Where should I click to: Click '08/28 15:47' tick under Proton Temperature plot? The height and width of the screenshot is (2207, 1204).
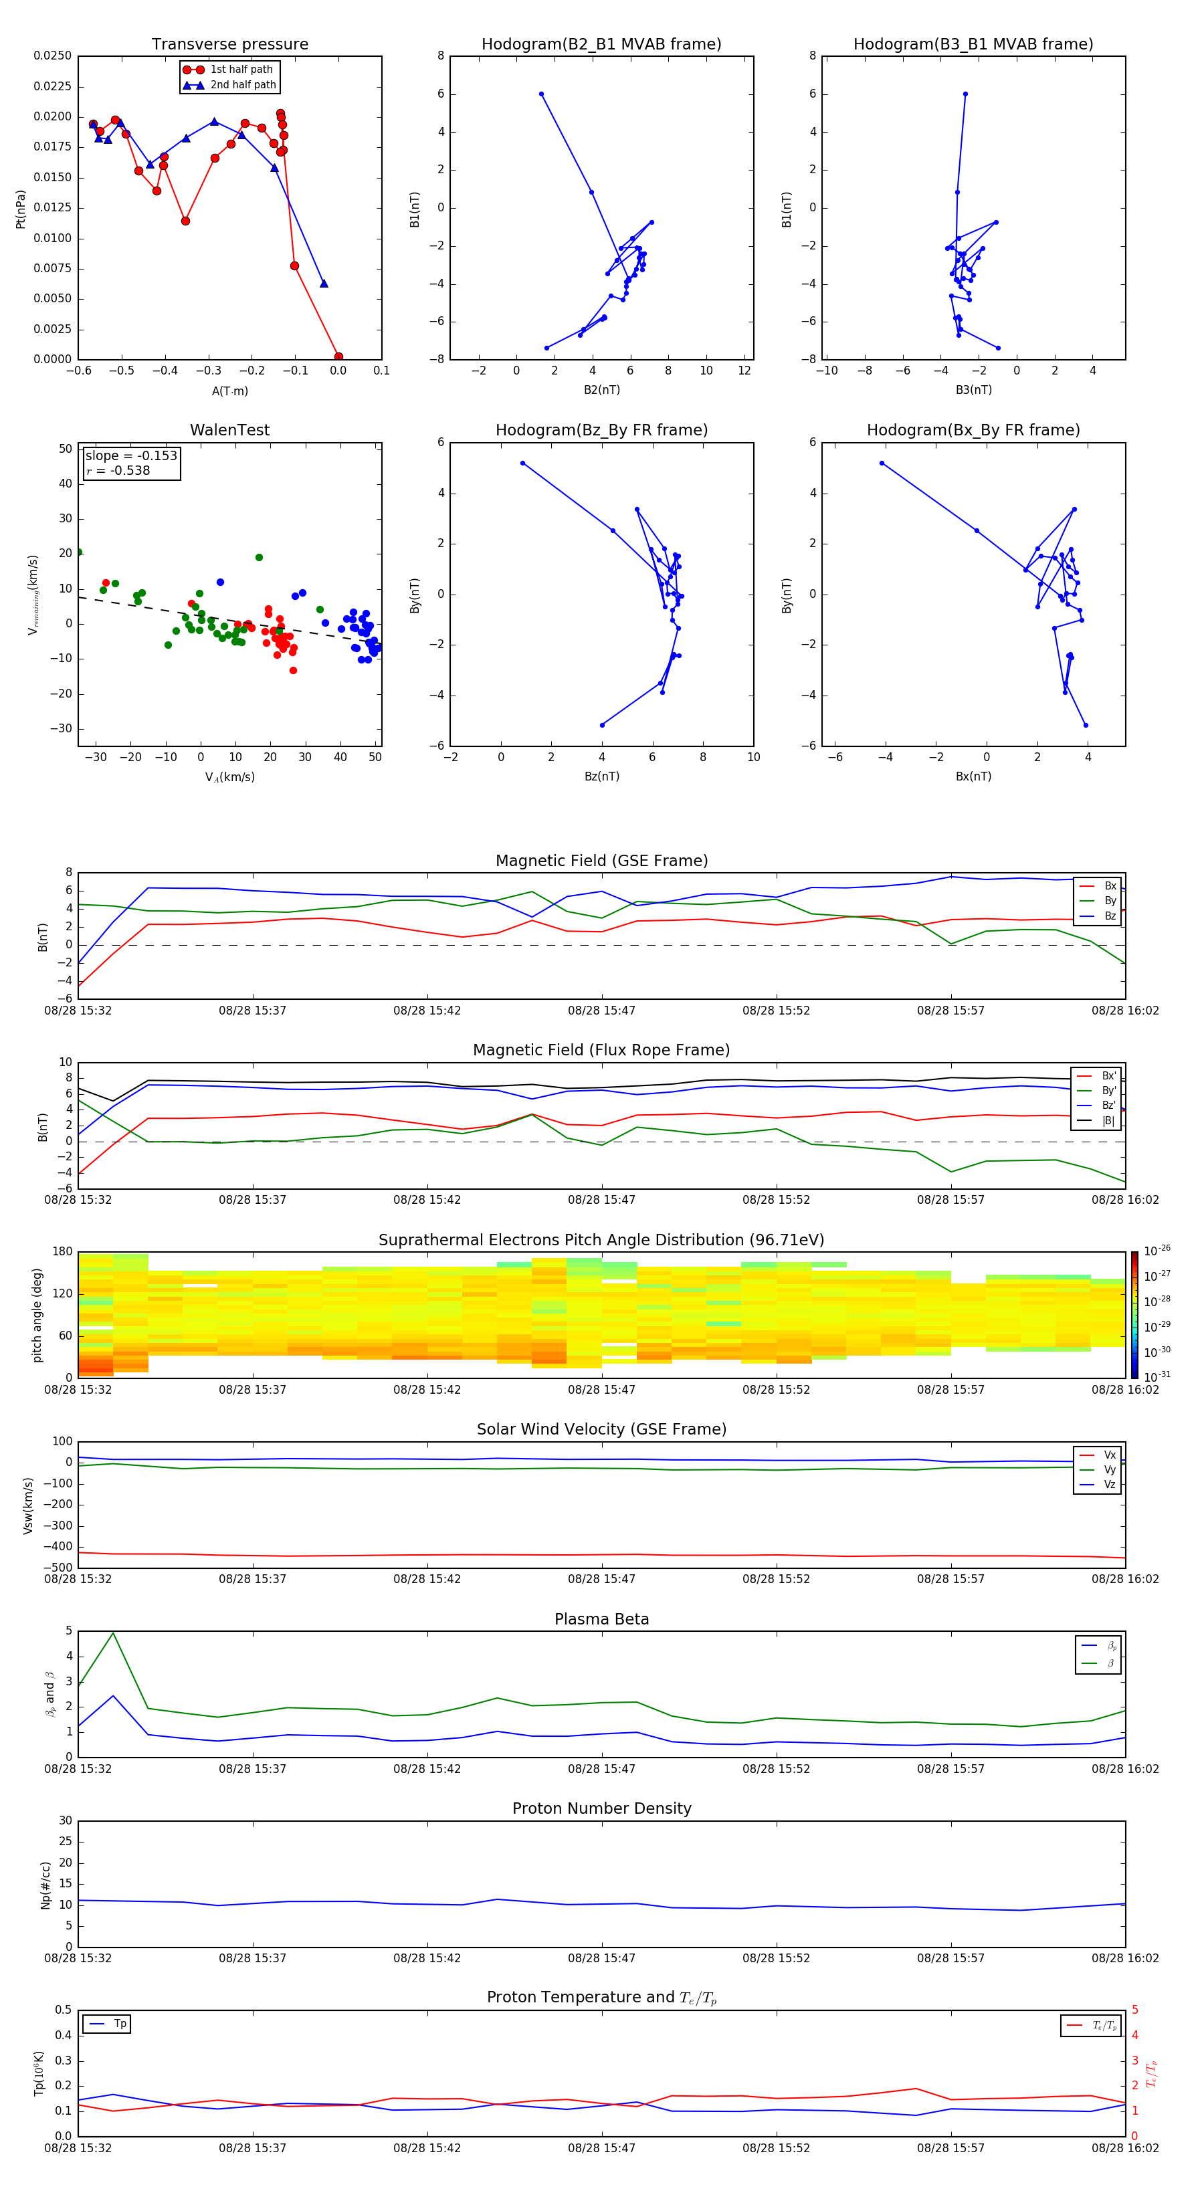point(601,2148)
